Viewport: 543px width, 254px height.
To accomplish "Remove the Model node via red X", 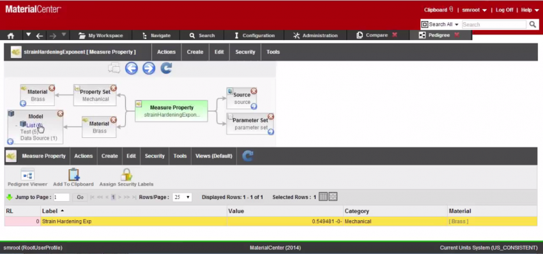I will [x=60, y=114].
